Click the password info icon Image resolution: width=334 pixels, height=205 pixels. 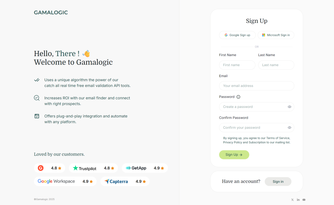238,97
